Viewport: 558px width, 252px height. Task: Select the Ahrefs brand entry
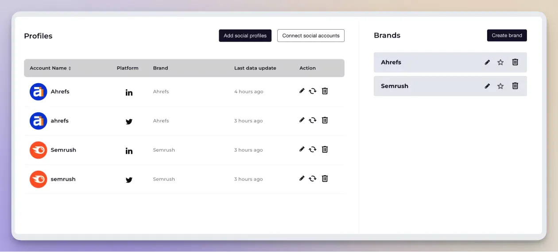coord(450,62)
